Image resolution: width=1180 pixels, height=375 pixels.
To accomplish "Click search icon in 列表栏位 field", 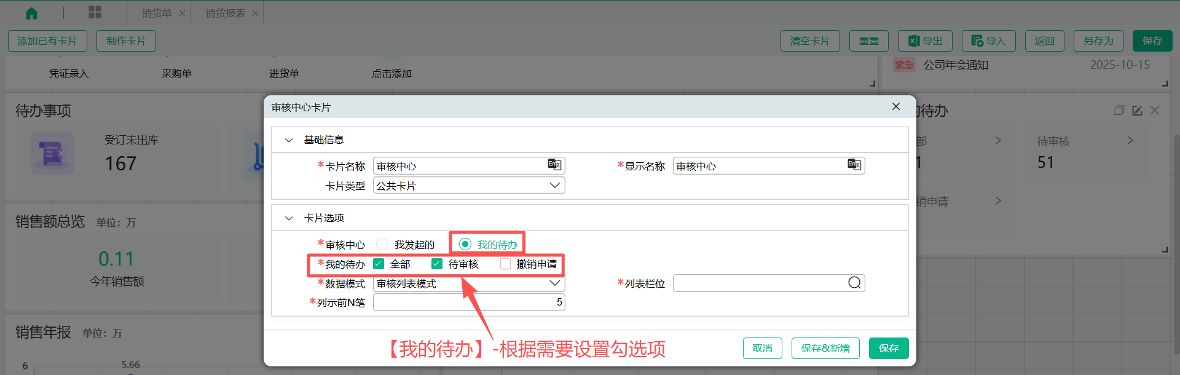I will (x=854, y=283).
